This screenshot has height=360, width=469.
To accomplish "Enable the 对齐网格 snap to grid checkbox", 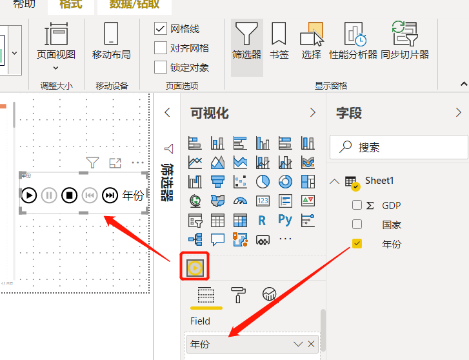I will (161, 48).
